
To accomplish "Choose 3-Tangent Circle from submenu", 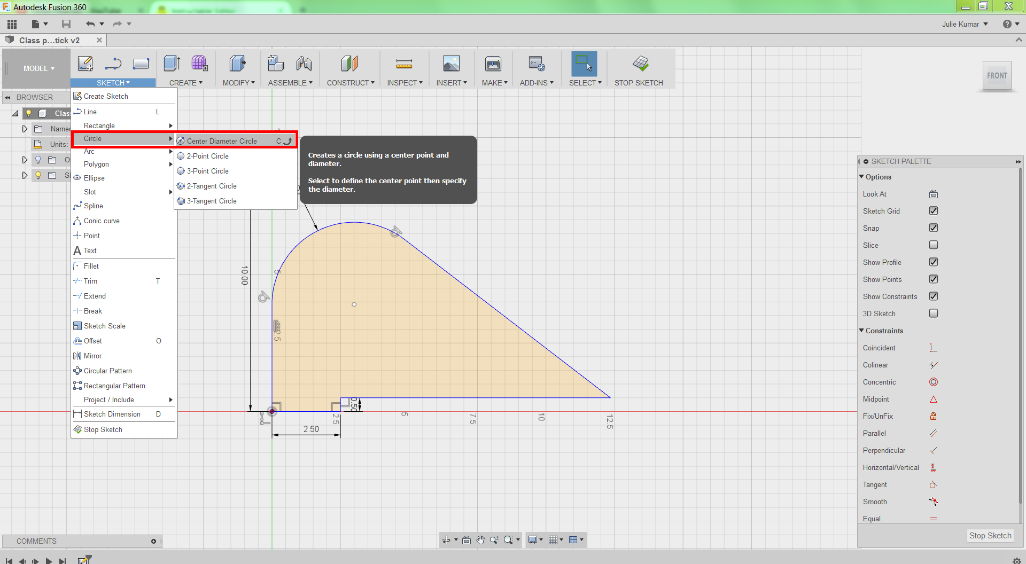I will pyautogui.click(x=236, y=201).
